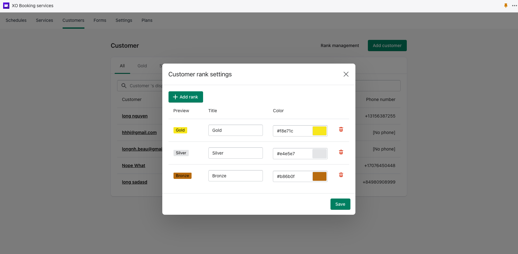
Task: Select the All customers filter tab
Action: pyautogui.click(x=122, y=66)
